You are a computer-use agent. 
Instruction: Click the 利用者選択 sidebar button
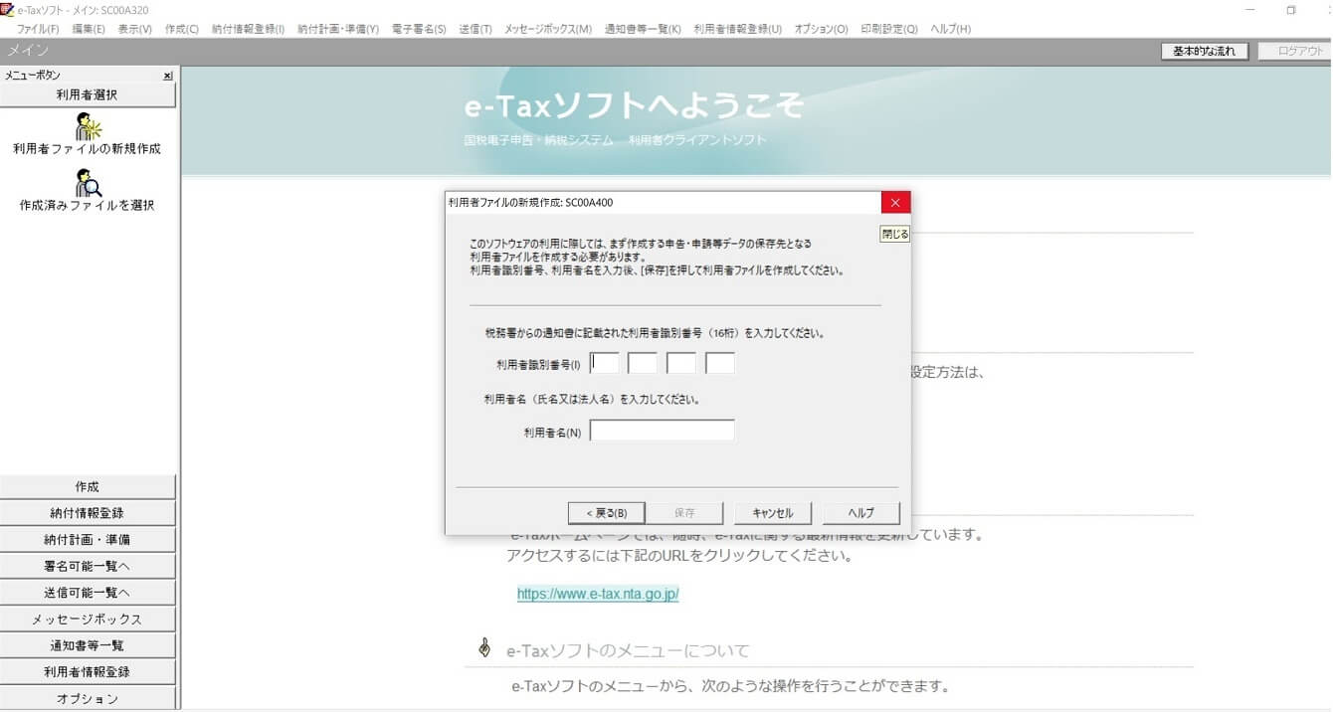(x=88, y=94)
